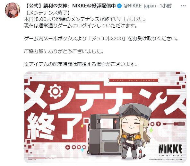Click the red plus circle below 終了
Image resolution: width=190 pixels, height=166 pixels.
pos(68,147)
